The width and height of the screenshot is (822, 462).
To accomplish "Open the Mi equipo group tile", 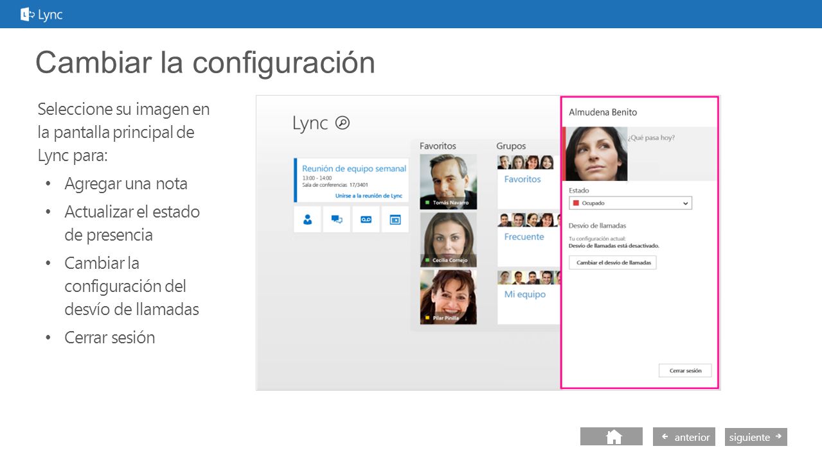I will [529, 297].
